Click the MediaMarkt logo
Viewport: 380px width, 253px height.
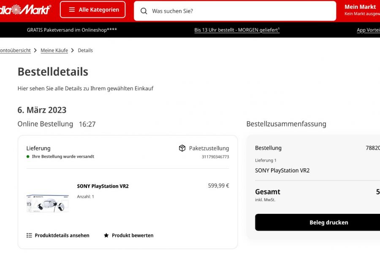[25, 10]
